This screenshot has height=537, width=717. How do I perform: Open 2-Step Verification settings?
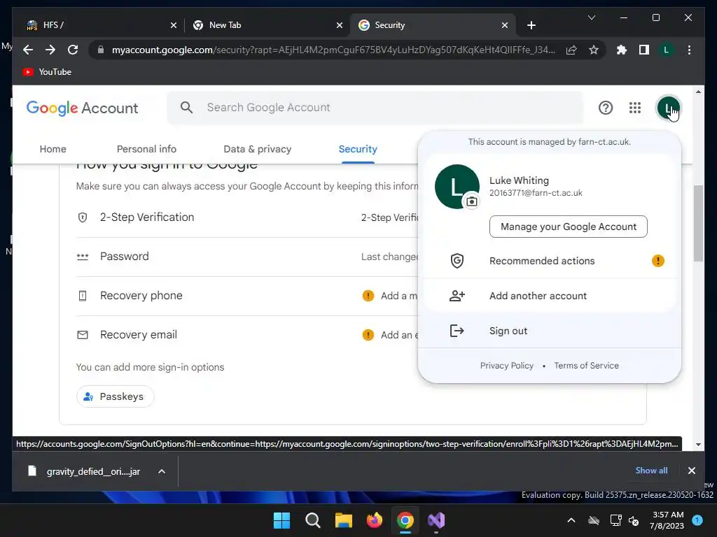point(247,217)
